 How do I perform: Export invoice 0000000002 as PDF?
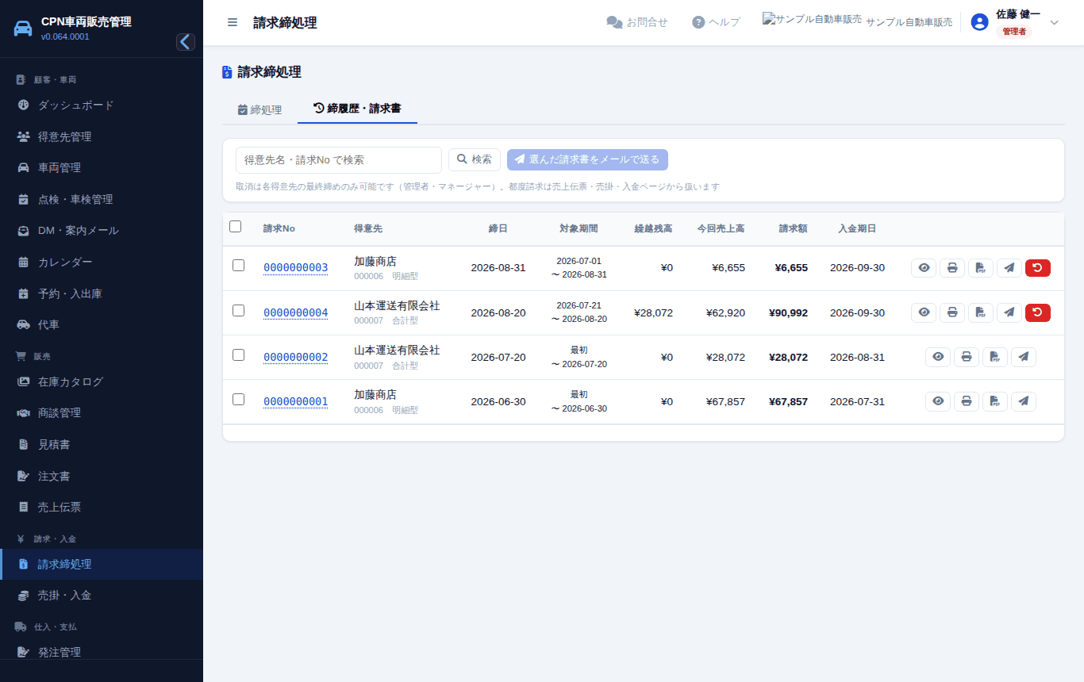tap(995, 357)
